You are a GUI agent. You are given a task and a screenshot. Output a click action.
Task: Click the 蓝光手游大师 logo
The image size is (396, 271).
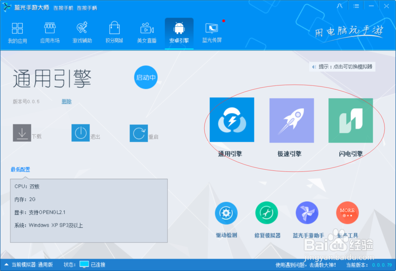[x=7, y=7]
